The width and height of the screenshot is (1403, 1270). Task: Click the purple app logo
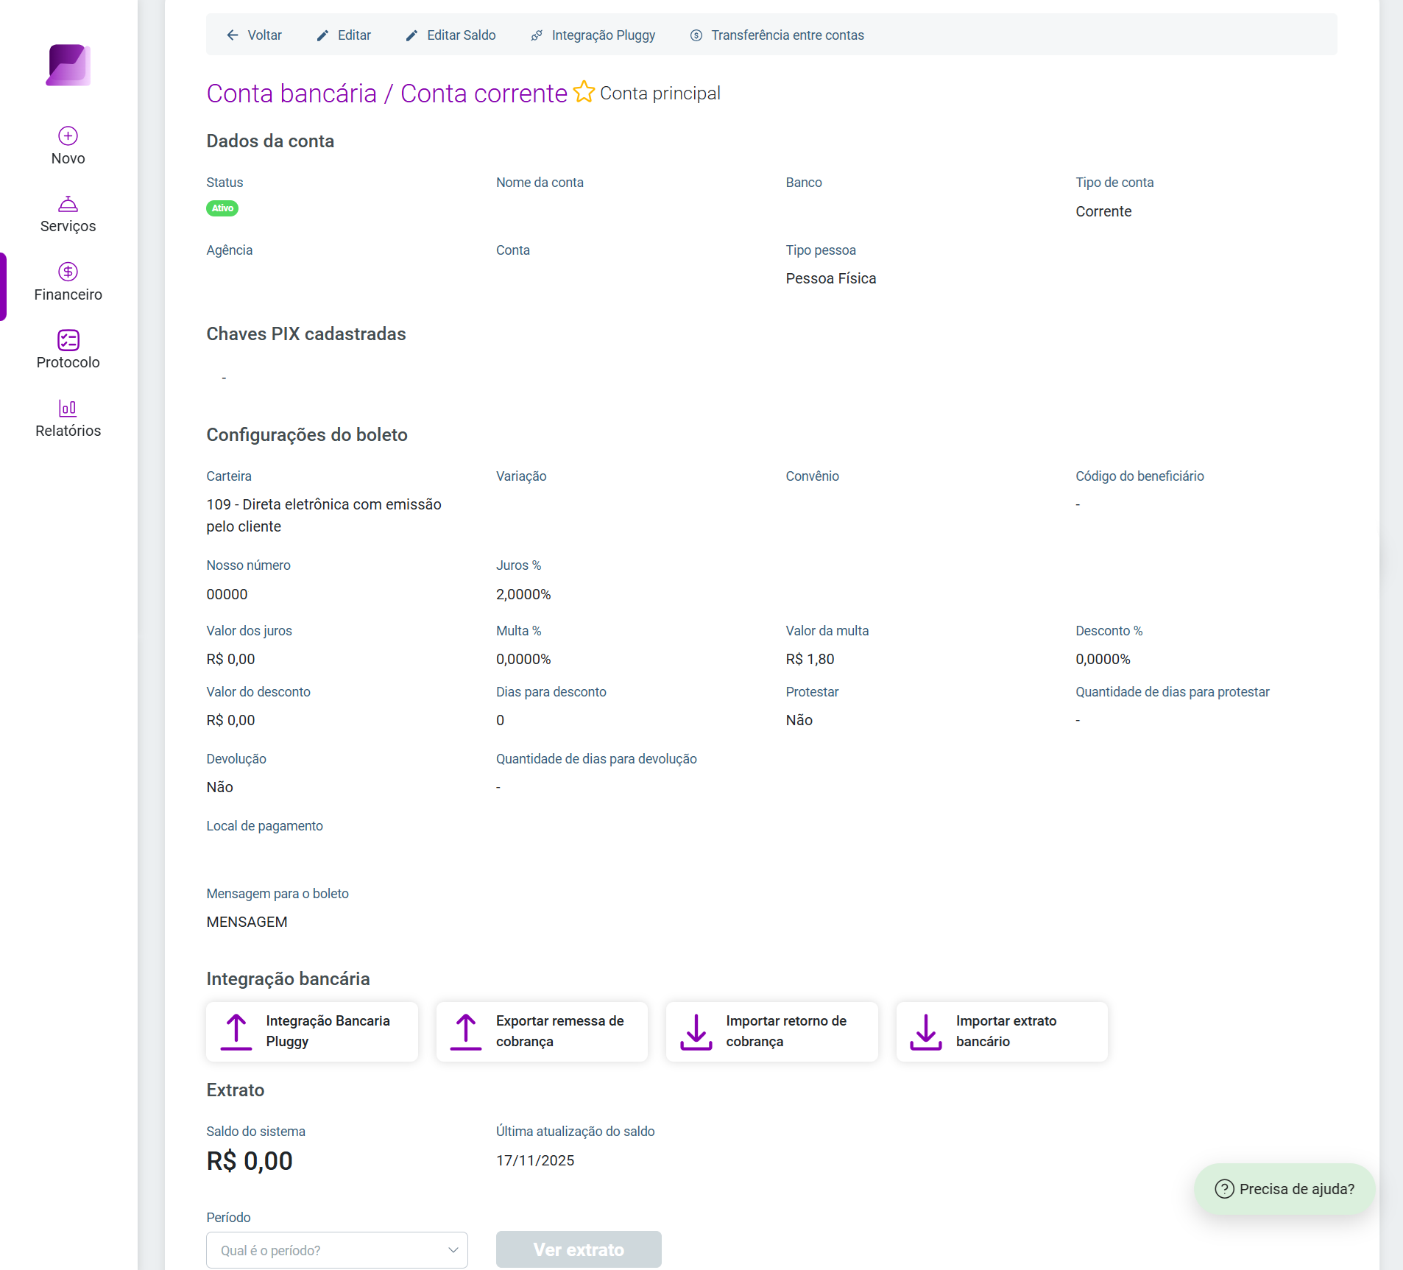point(68,65)
